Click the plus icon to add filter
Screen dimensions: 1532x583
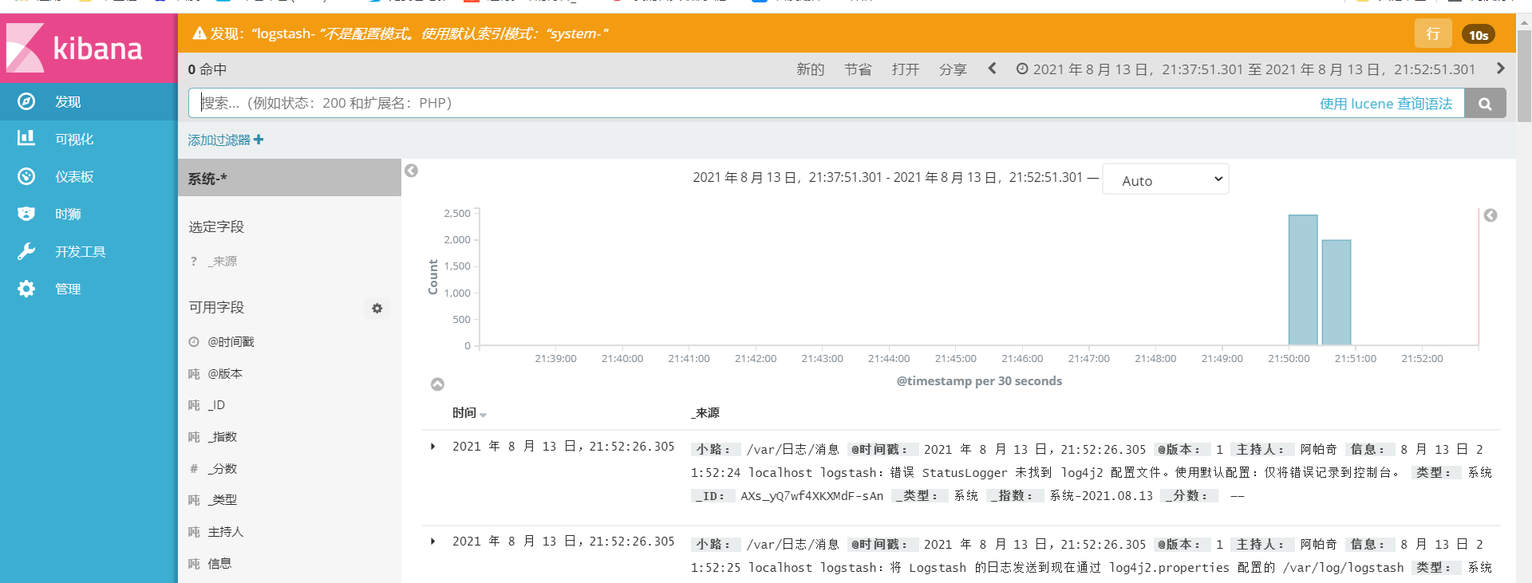[x=259, y=140]
